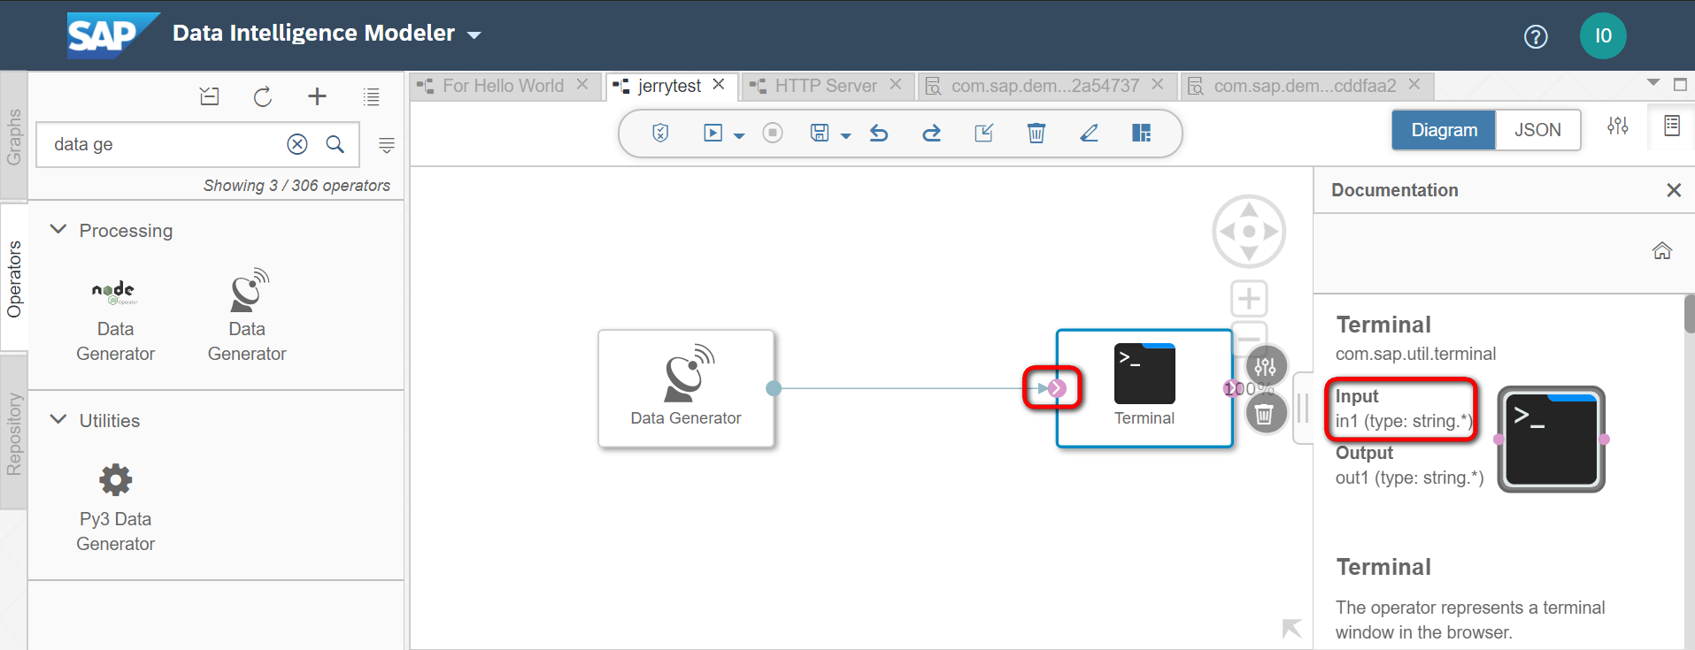
Task: Open the IO user avatar menu
Action: click(x=1603, y=36)
